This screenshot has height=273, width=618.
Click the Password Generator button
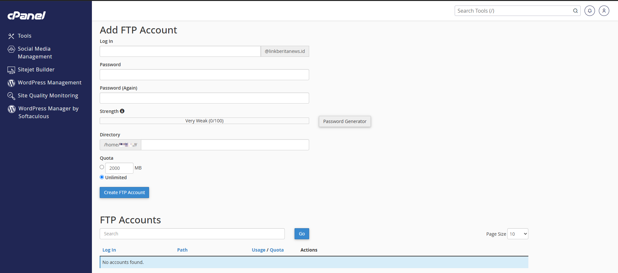pos(345,121)
